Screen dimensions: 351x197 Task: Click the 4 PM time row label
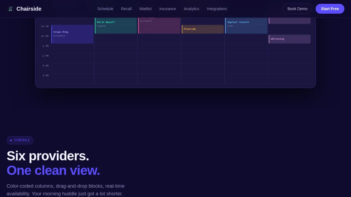pos(46,76)
